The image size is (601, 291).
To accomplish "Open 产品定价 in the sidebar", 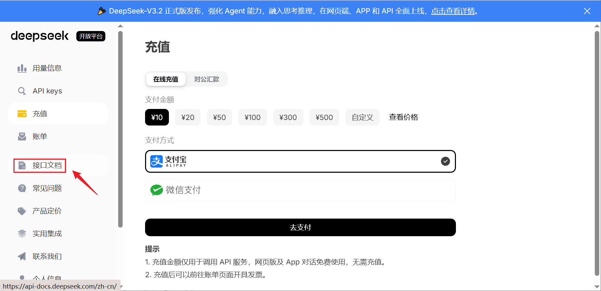I will (x=58, y=211).
